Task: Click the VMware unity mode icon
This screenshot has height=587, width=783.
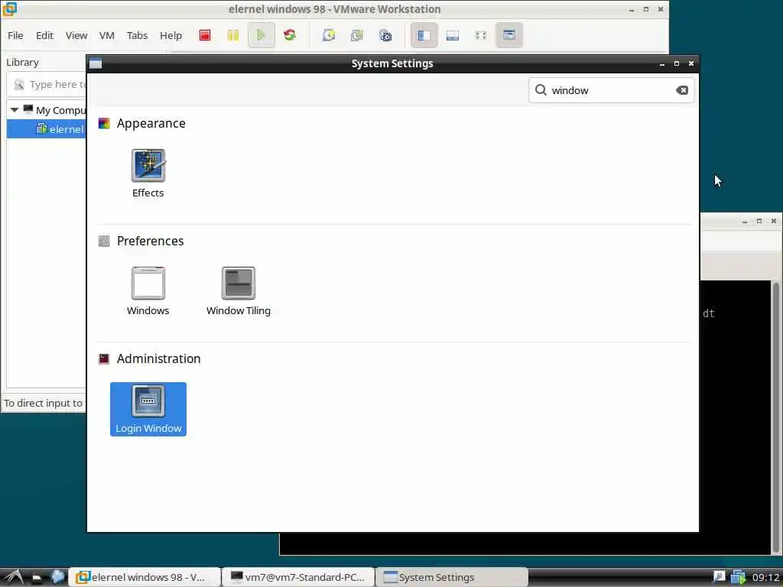Action: pyautogui.click(x=508, y=35)
